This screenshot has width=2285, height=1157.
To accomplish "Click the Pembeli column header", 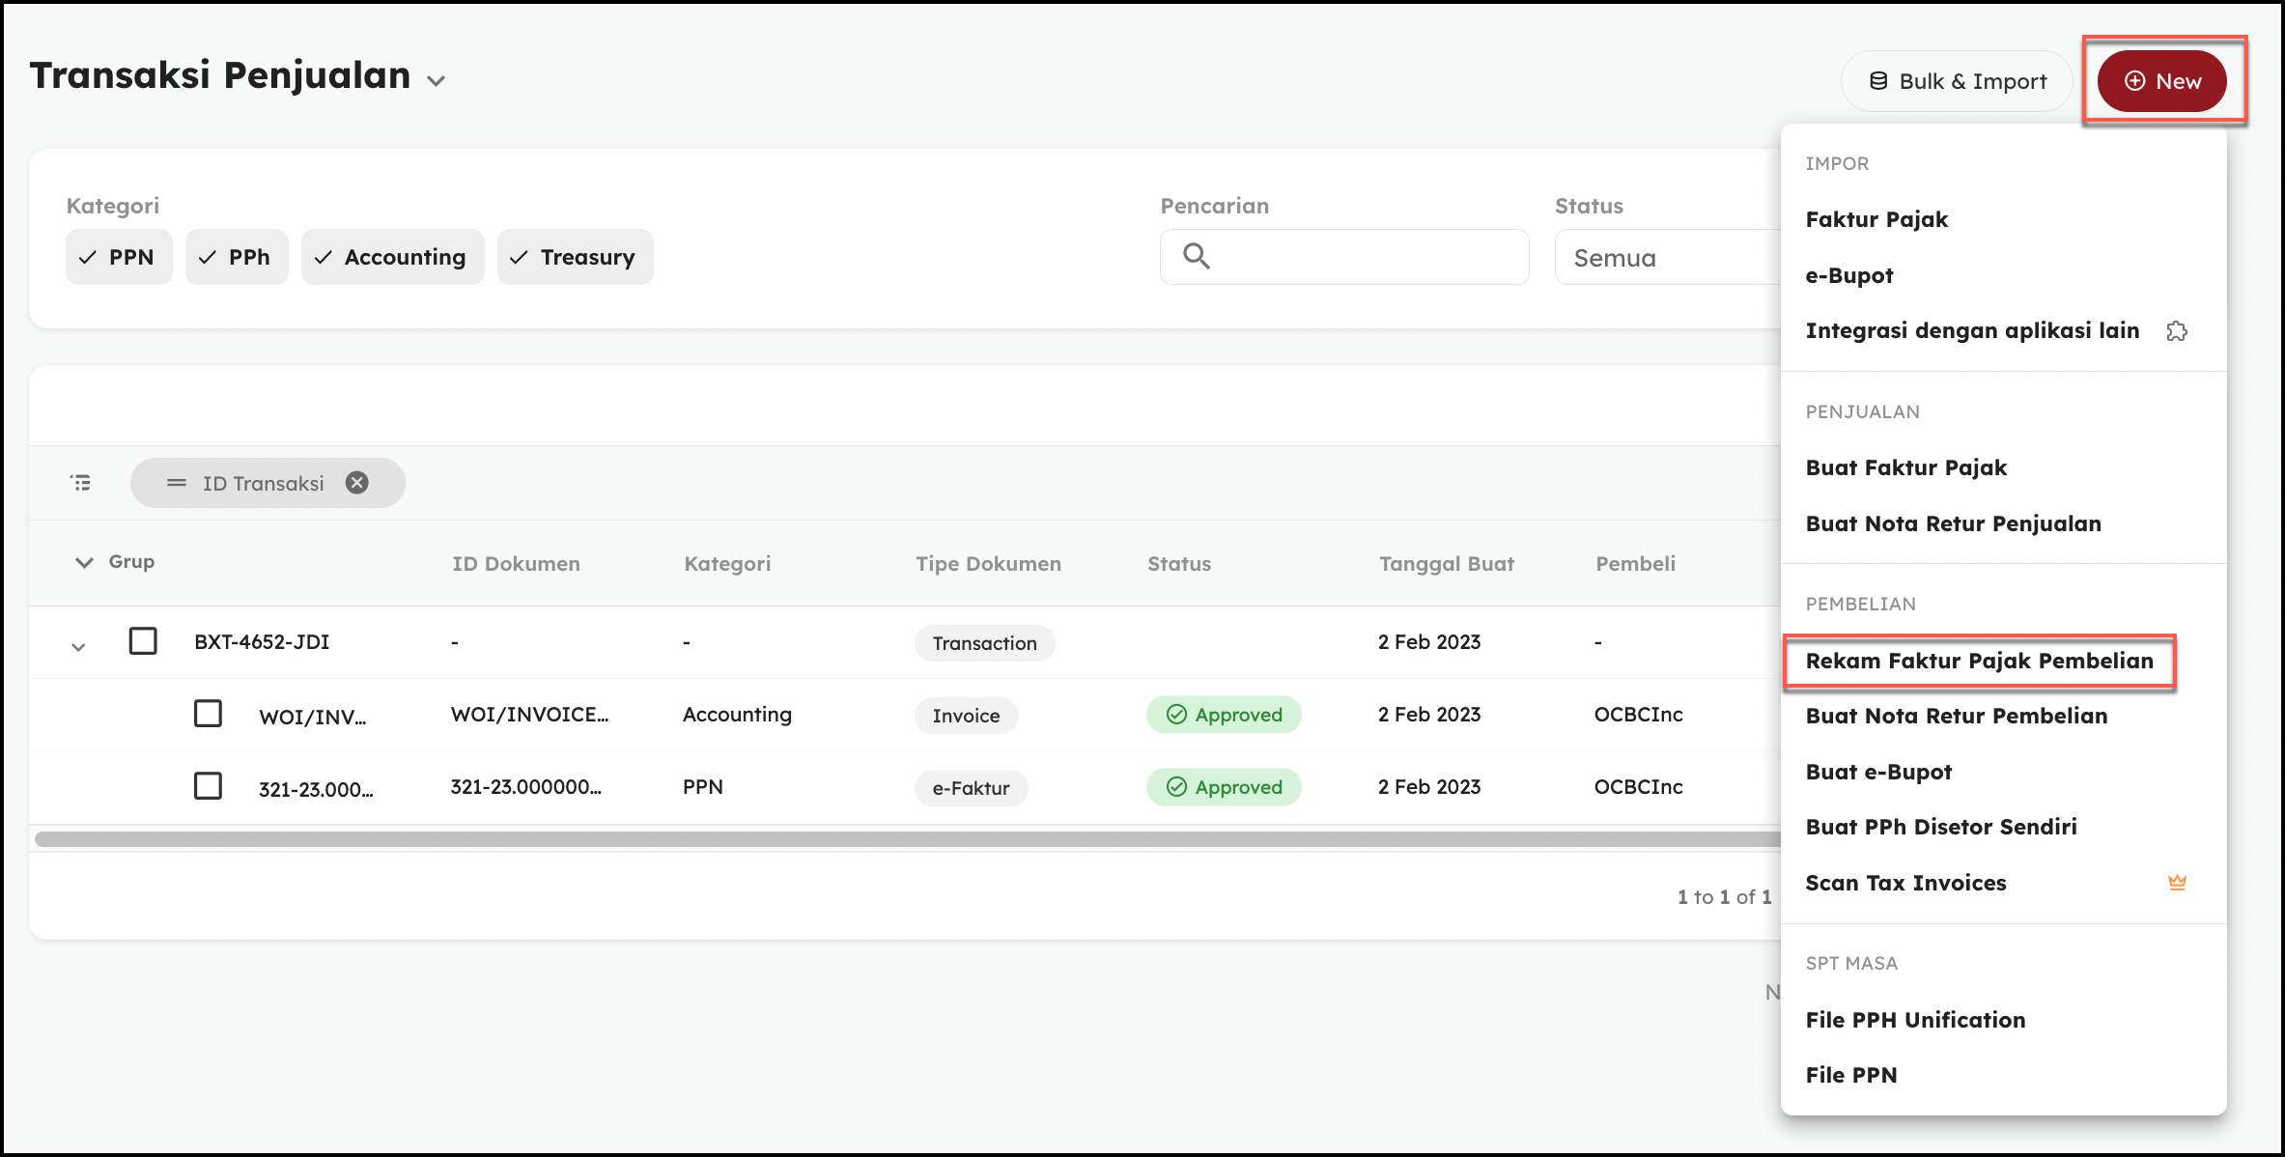I will [1635, 563].
